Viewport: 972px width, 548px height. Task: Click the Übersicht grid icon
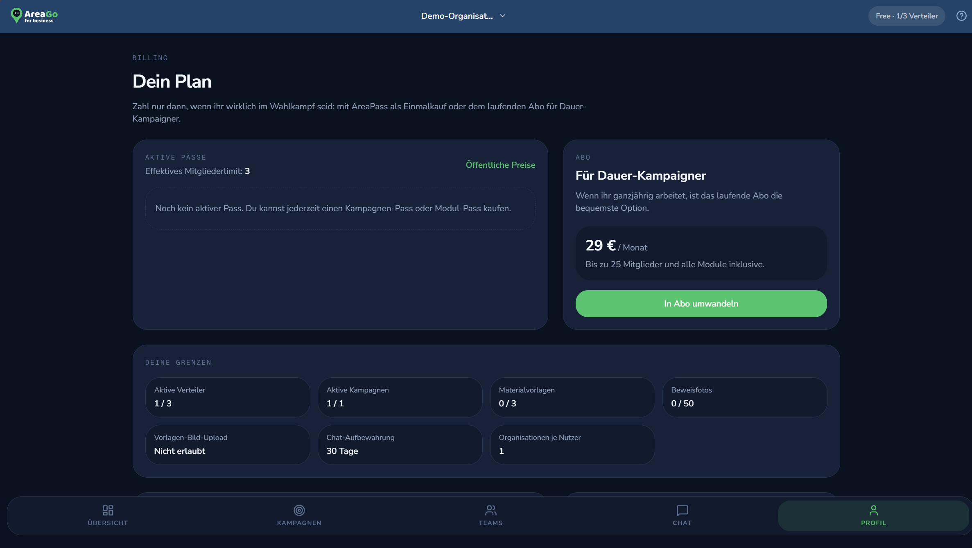click(108, 510)
